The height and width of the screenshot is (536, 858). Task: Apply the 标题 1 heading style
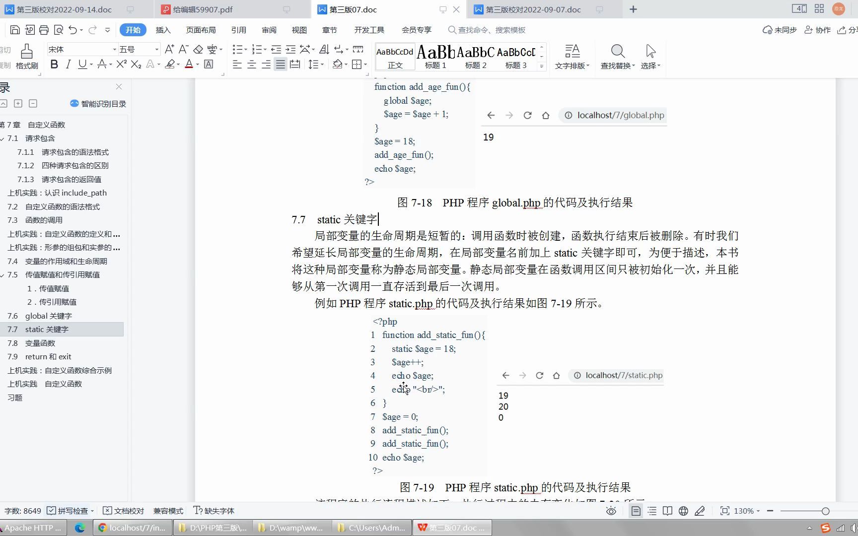[435, 57]
